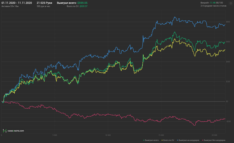Click the Hand2Note logo icon
The height and width of the screenshot is (143, 234).
tap(5, 131)
